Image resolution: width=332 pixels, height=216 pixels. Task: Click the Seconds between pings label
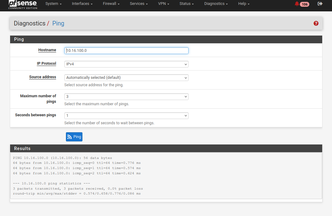[36, 115]
